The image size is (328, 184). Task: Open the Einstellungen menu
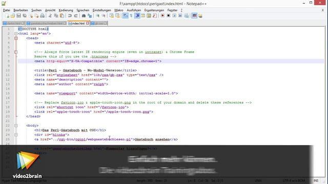pos(101,10)
